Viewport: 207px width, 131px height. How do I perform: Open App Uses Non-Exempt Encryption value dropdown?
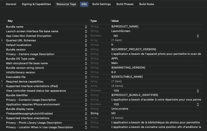pos(198,36)
